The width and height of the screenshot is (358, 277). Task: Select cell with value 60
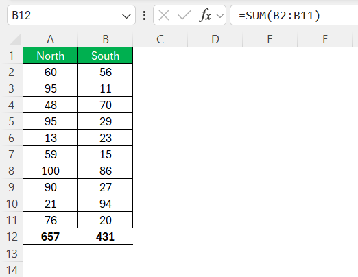click(51, 72)
